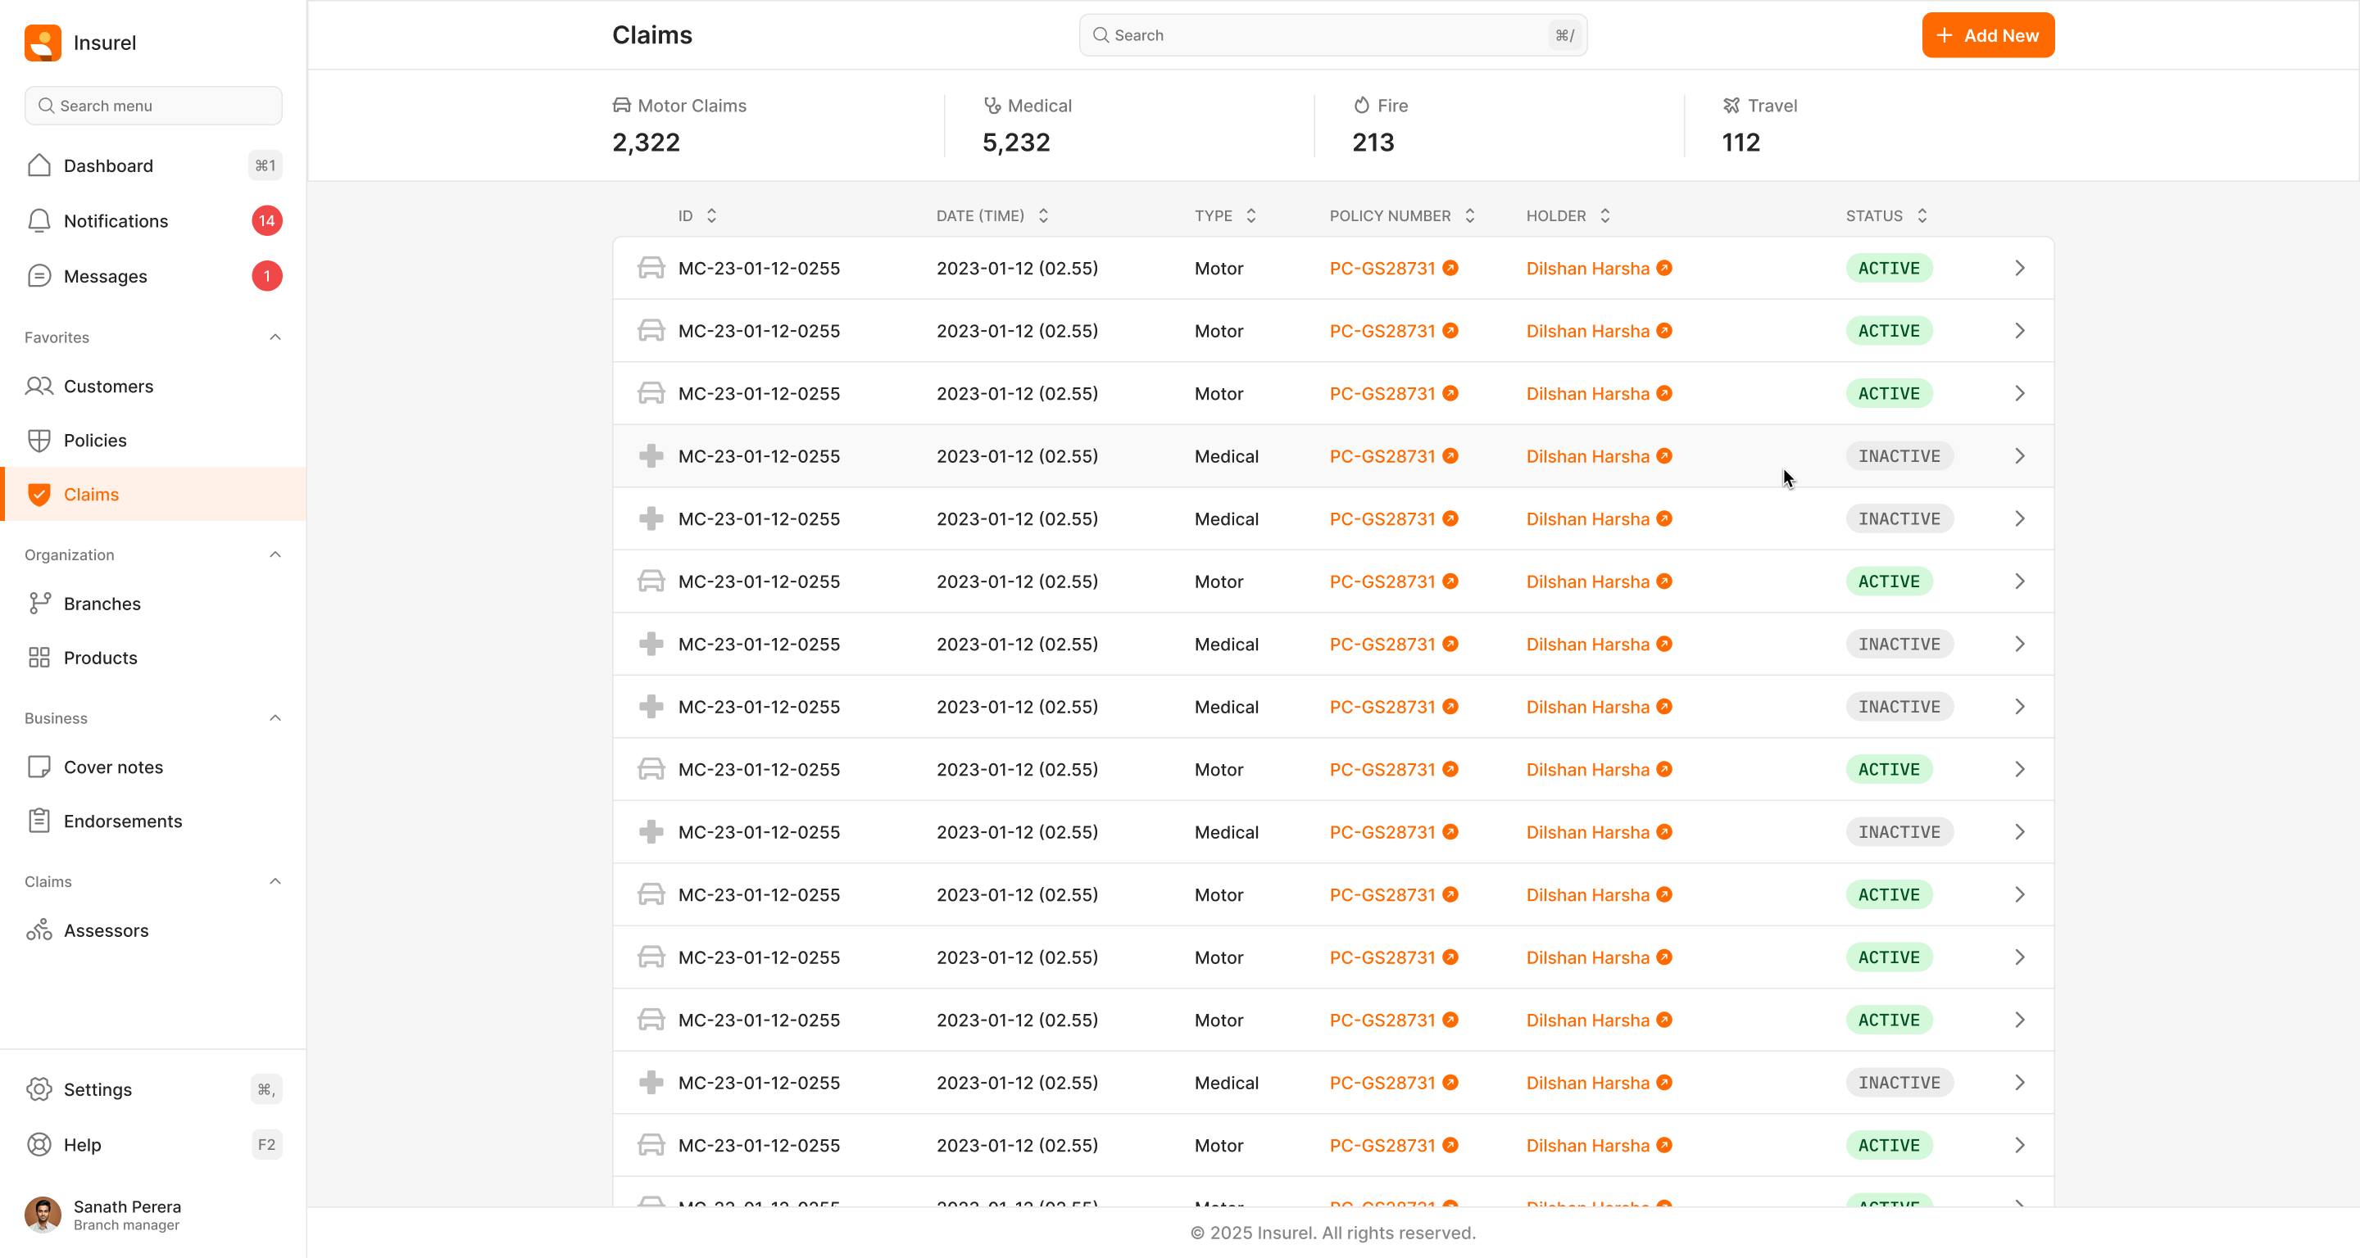Screen dimensions: 2360x1258
Task: Go to Policies menu item
Action: coord(95,441)
